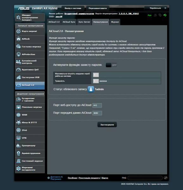Click the firmware version link

[129, 14]
